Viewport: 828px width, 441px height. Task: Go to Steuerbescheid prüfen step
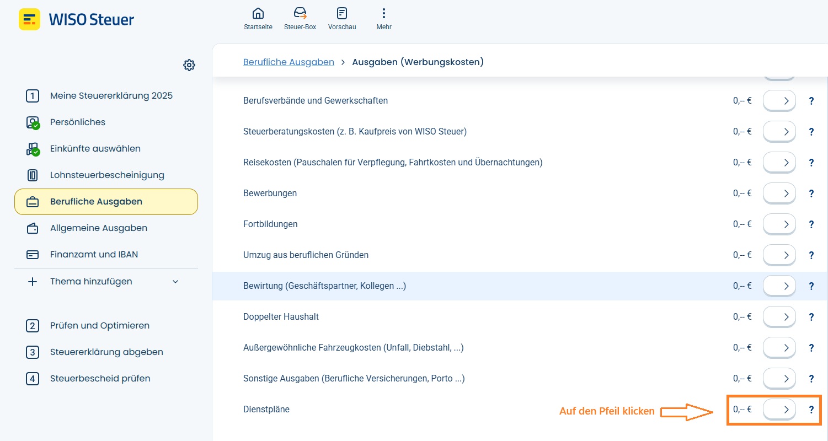[x=106, y=379]
